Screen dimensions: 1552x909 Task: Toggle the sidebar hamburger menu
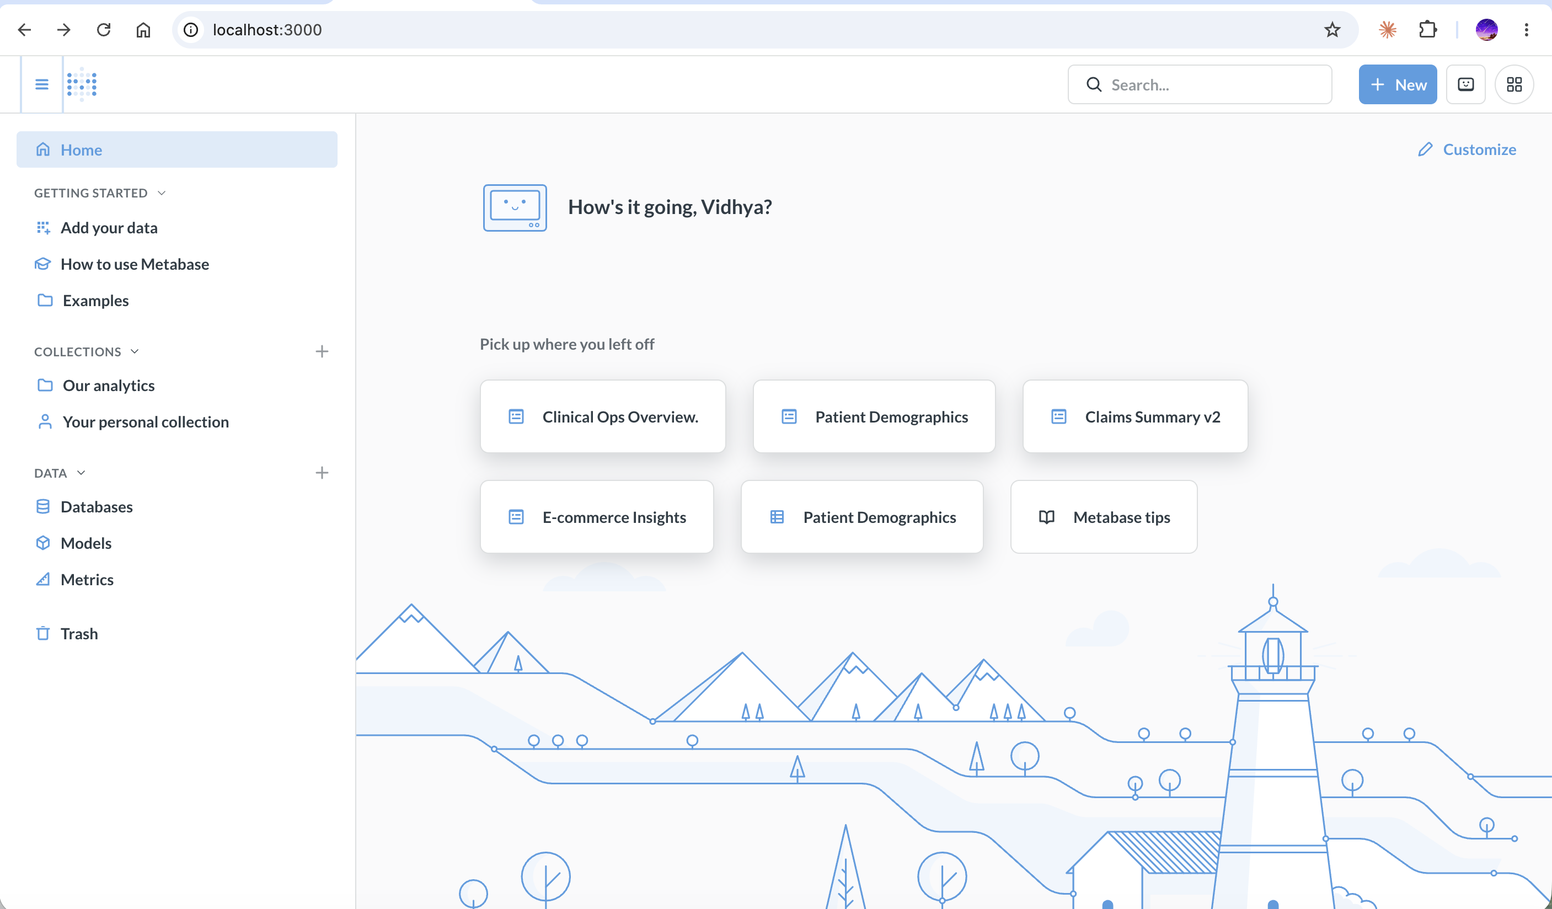(x=42, y=84)
